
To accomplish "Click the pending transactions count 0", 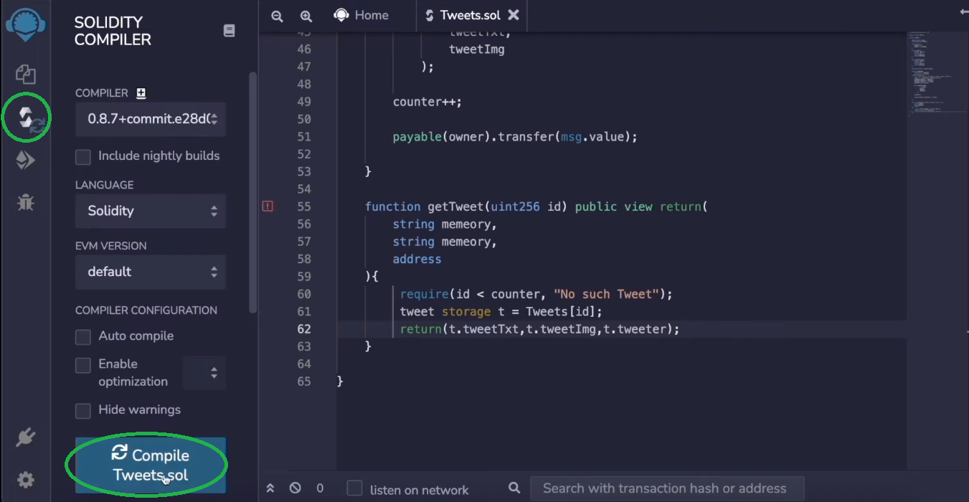I will pyautogui.click(x=320, y=488).
